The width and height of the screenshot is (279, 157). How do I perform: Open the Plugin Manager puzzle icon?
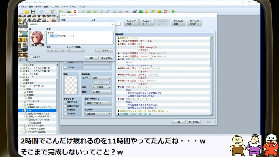141,12
